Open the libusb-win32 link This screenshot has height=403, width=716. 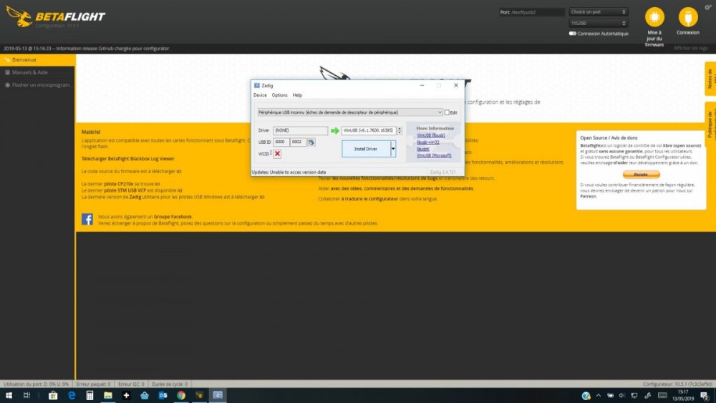pyautogui.click(x=428, y=142)
